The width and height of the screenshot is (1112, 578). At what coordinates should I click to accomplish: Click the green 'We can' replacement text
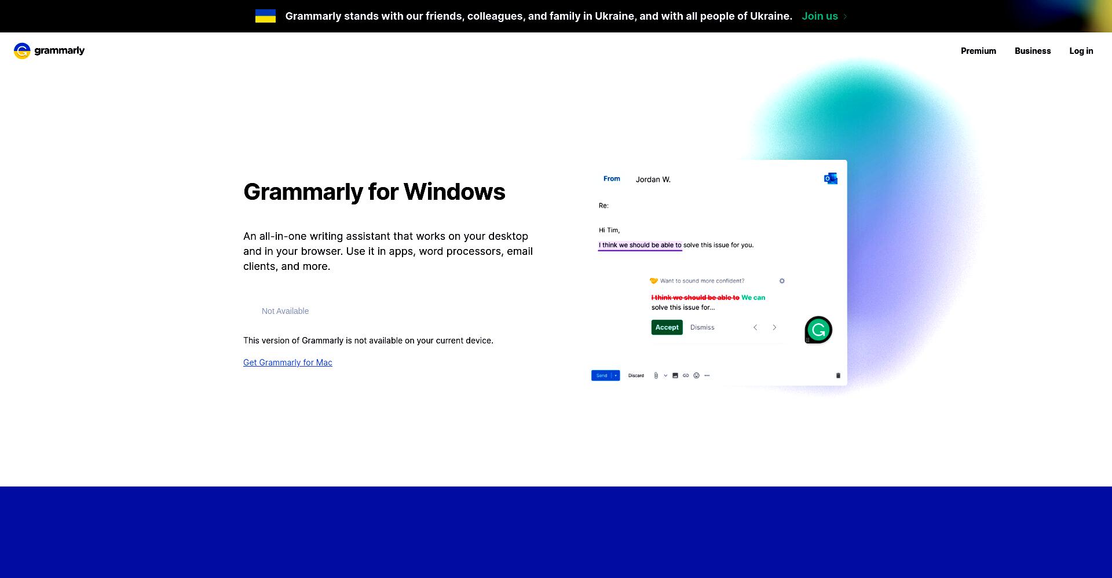(x=753, y=298)
